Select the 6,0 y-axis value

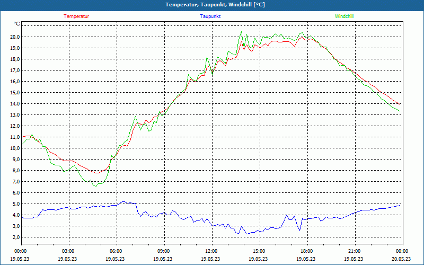pyautogui.click(x=16, y=193)
